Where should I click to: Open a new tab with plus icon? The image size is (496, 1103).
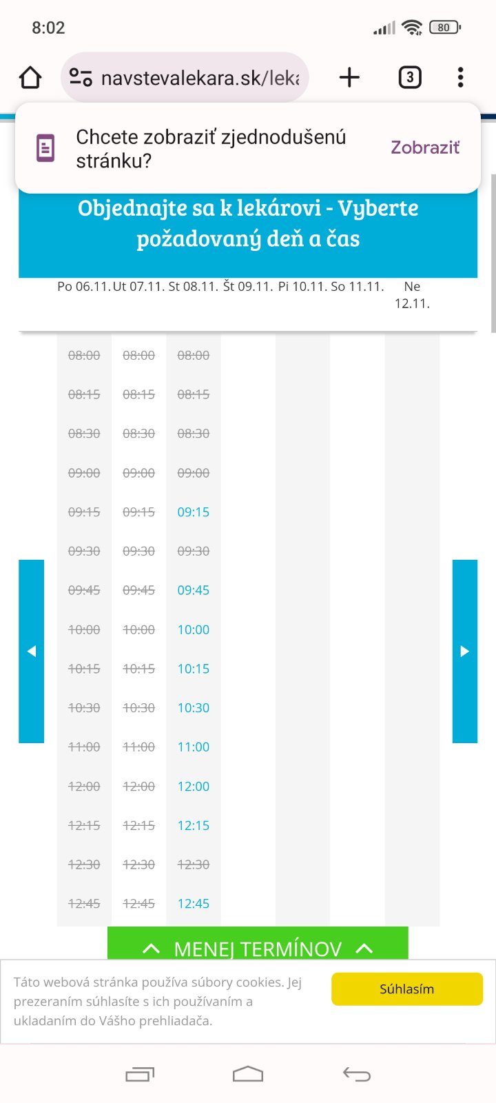(x=349, y=77)
